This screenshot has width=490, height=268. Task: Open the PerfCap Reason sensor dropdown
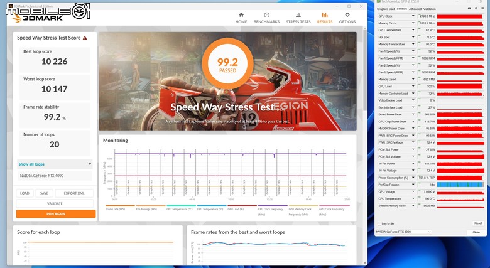[x=413, y=185]
